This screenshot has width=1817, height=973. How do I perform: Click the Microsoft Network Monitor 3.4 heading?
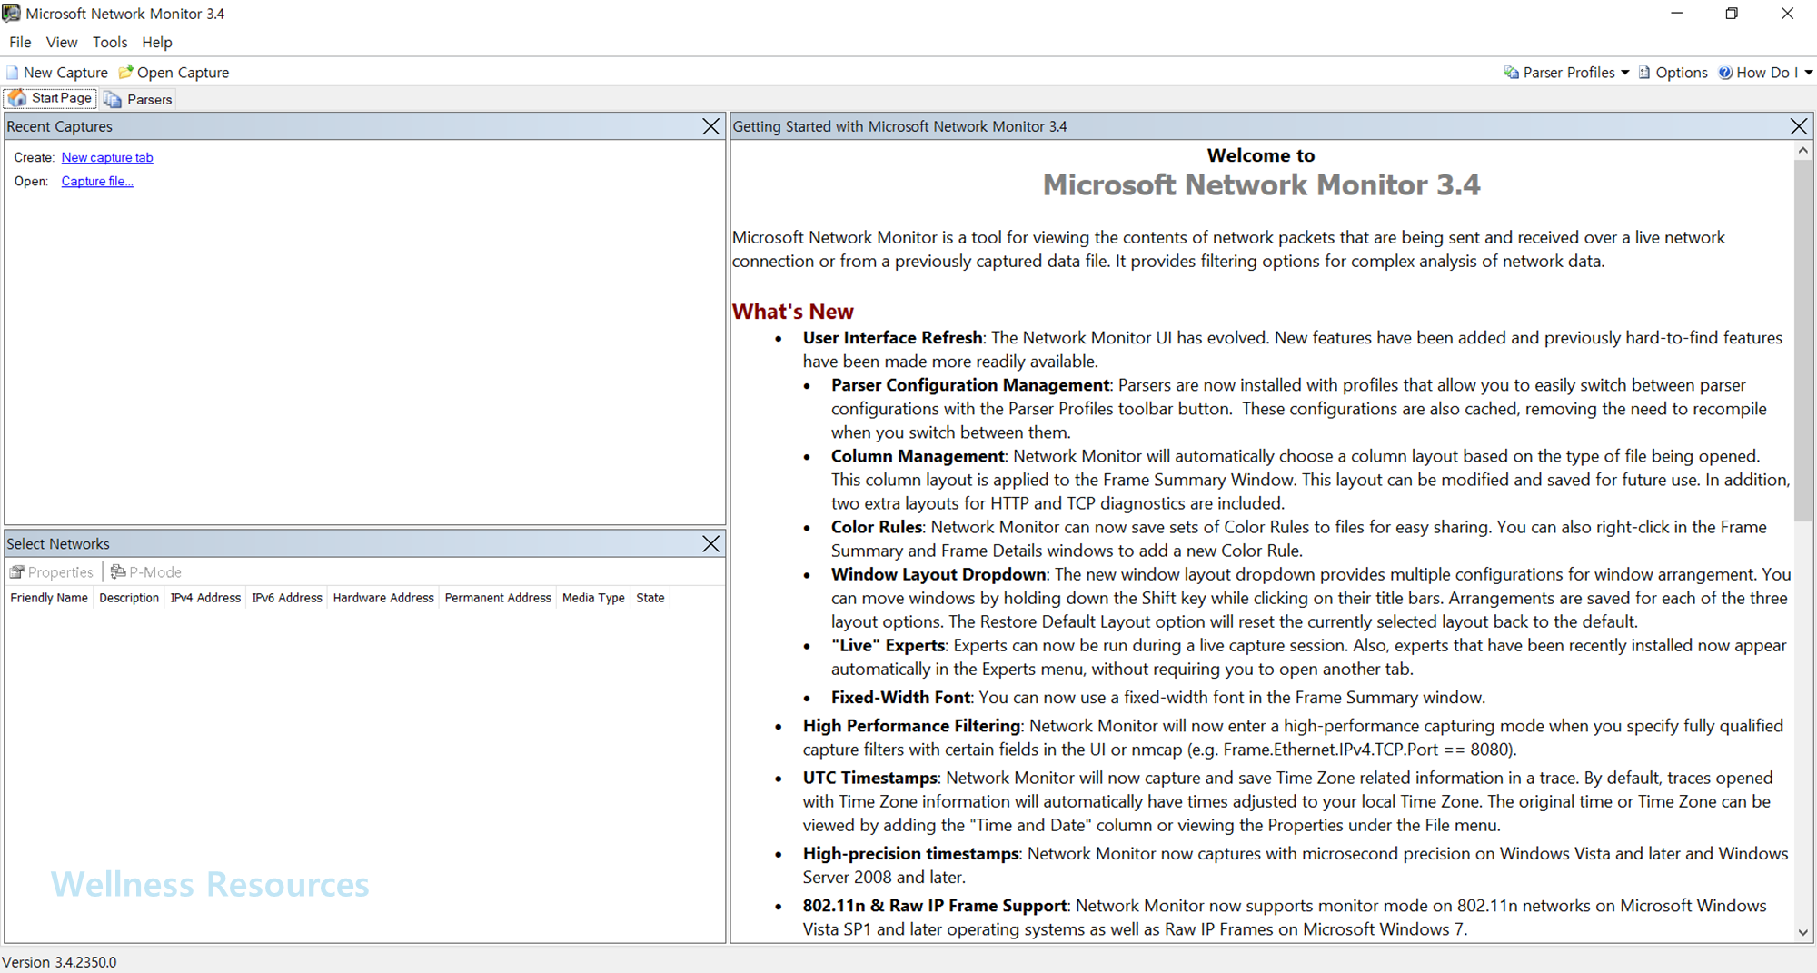pyautogui.click(x=1261, y=185)
